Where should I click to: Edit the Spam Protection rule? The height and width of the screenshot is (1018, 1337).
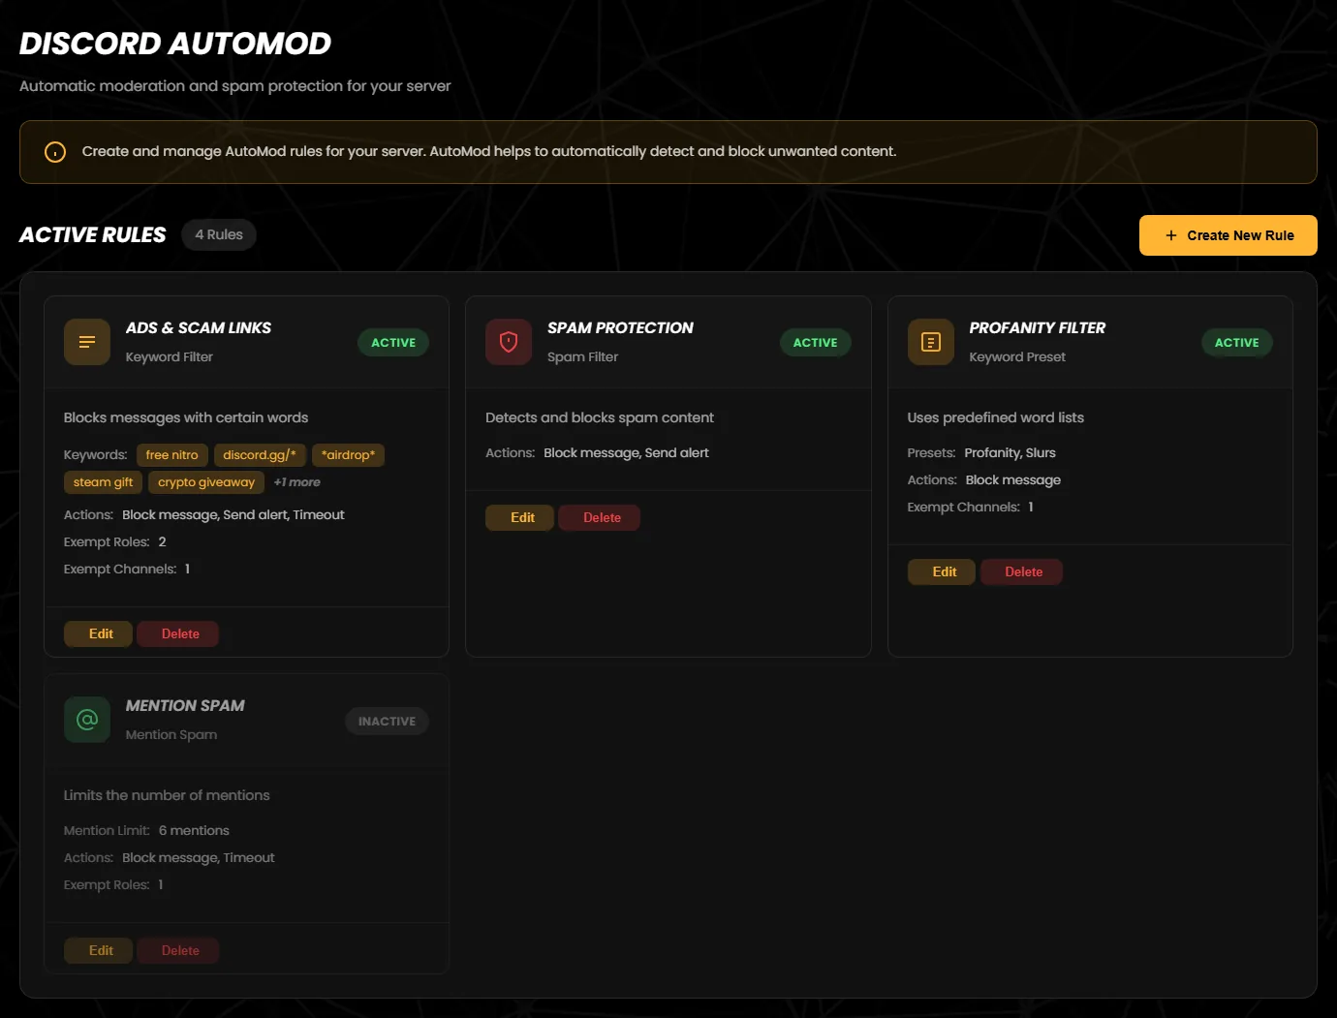(x=519, y=517)
